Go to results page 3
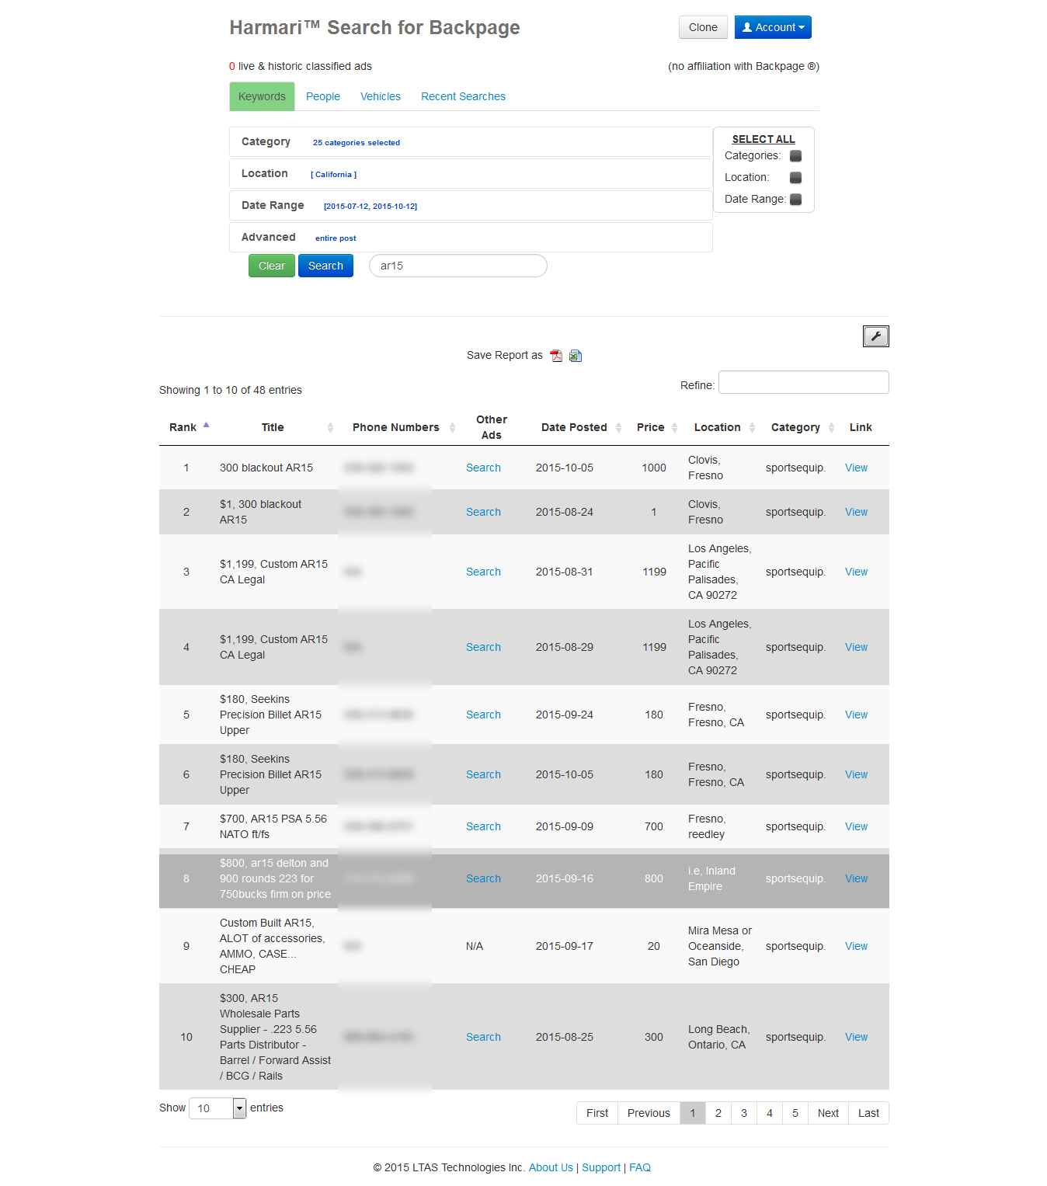Image resolution: width=1047 pixels, height=1186 pixels. (x=744, y=1113)
